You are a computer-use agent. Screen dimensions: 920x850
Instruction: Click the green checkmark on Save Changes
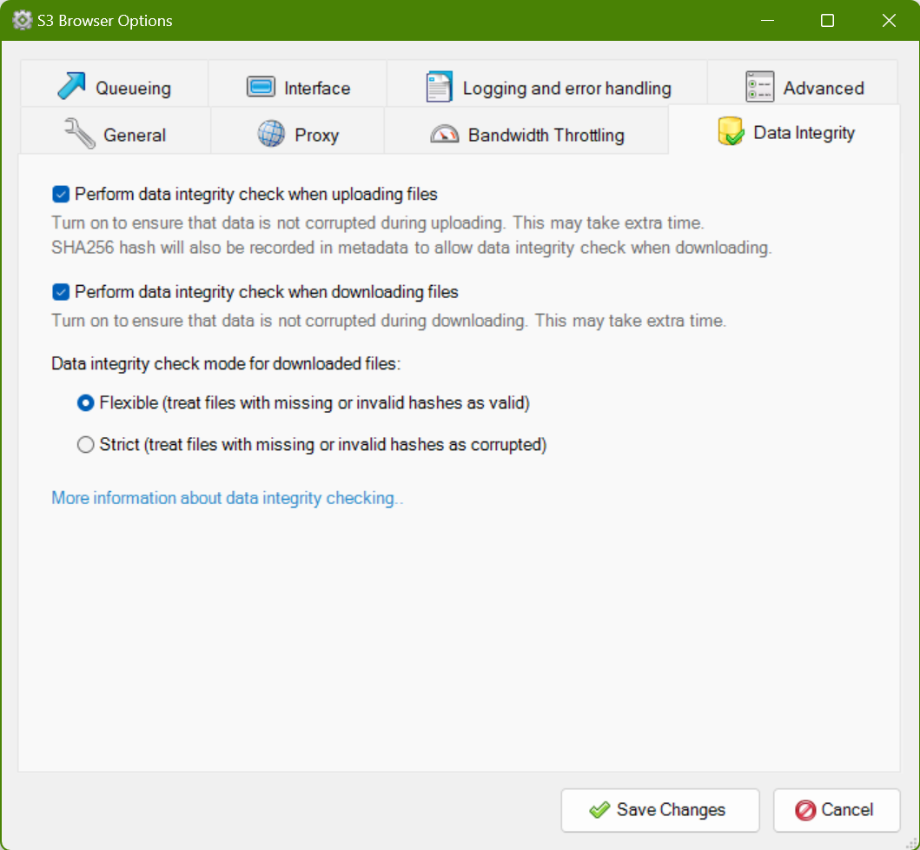pos(599,809)
